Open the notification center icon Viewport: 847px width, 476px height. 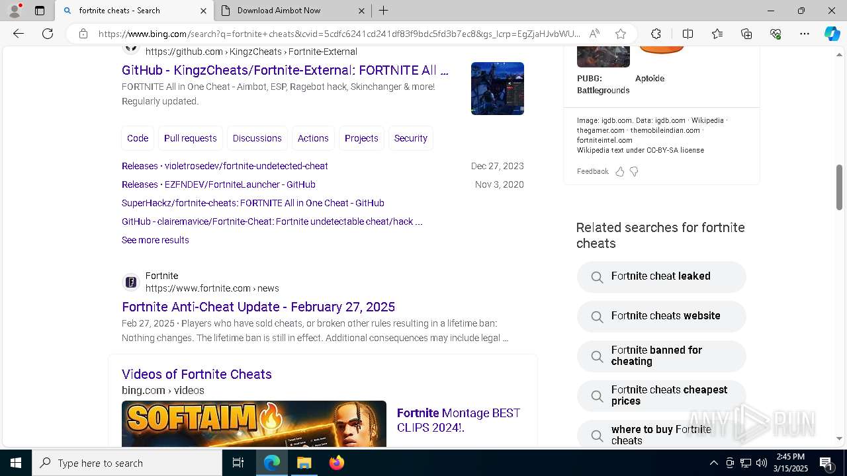(826, 463)
